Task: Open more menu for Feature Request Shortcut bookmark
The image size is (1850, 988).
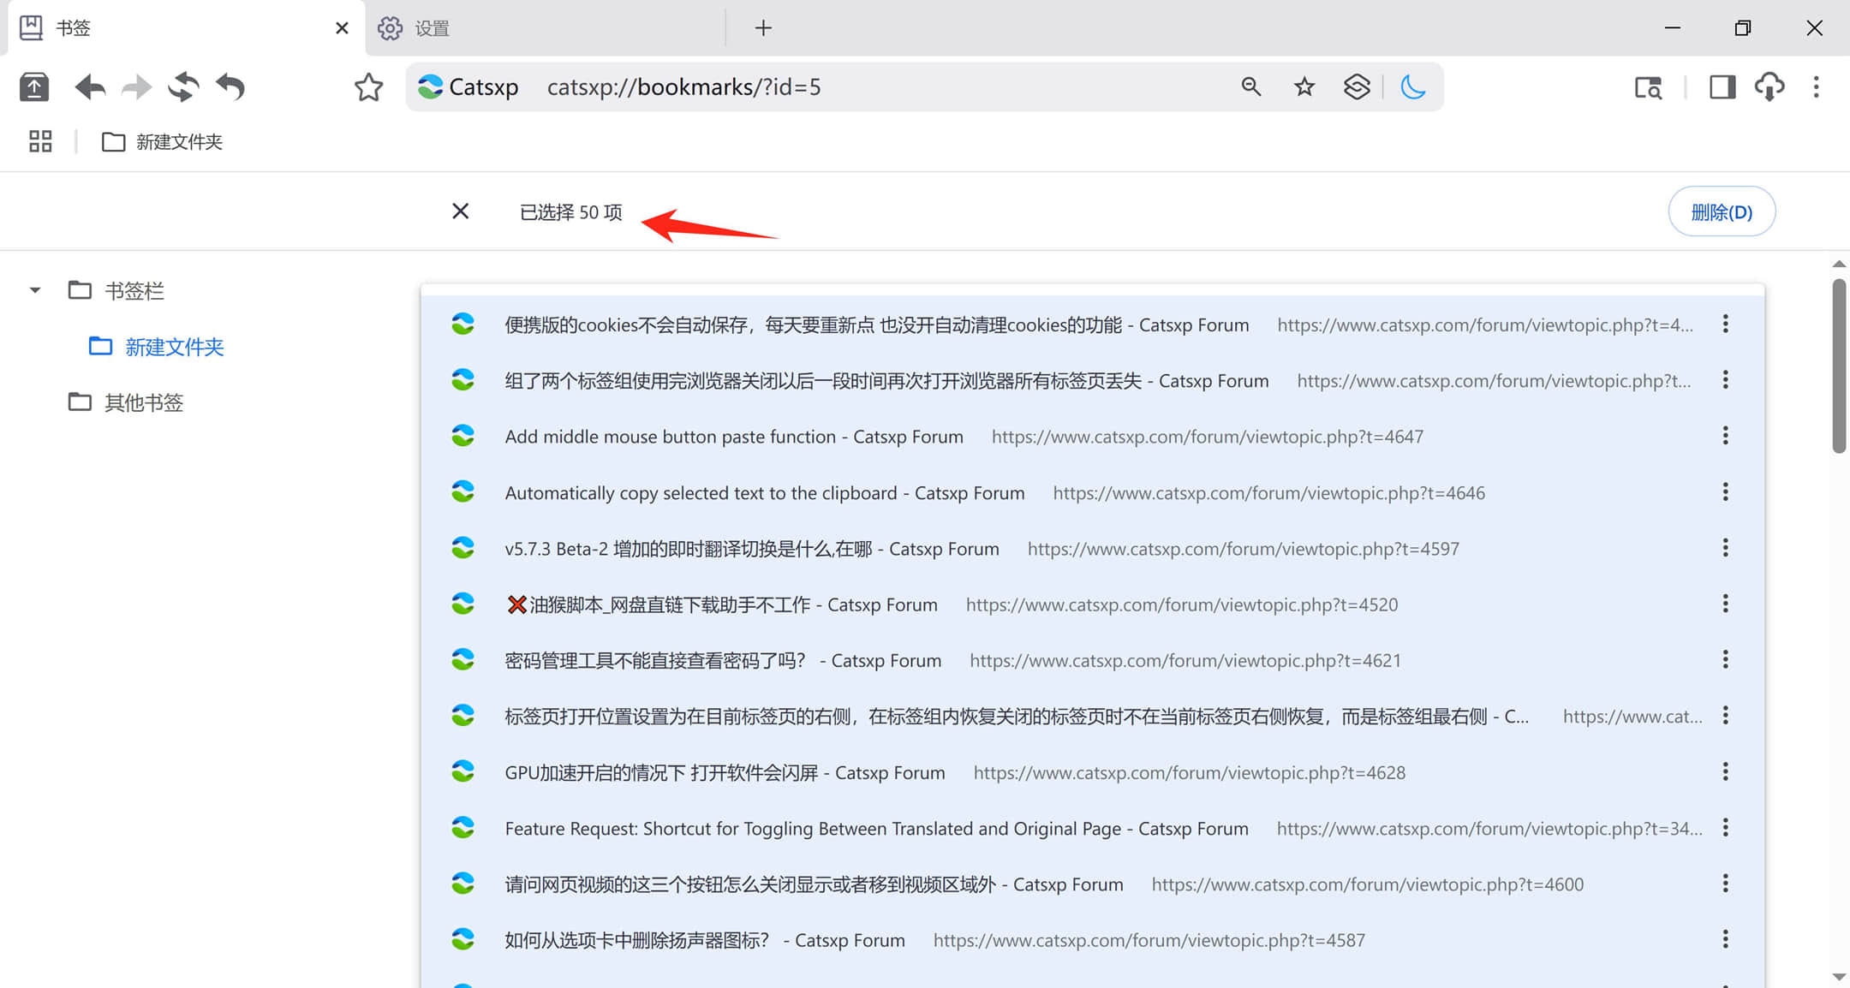Action: (x=1725, y=828)
